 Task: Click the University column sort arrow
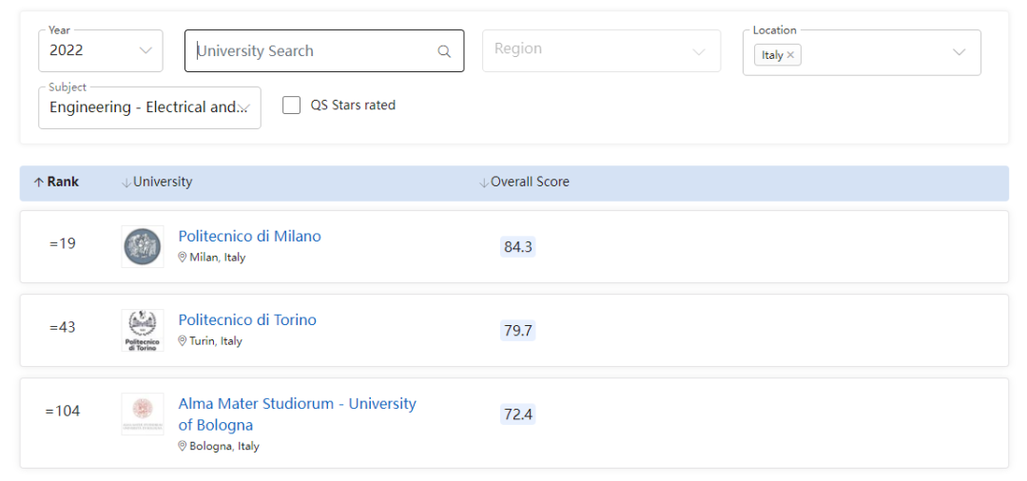pyautogui.click(x=126, y=183)
